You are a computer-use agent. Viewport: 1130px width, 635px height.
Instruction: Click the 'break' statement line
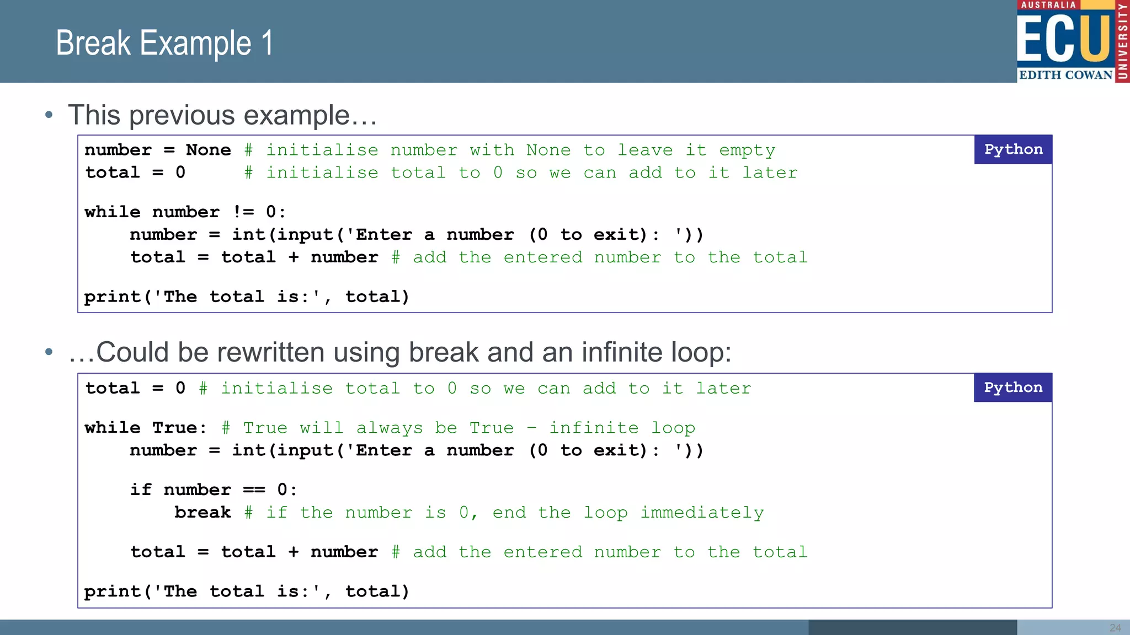point(469,513)
